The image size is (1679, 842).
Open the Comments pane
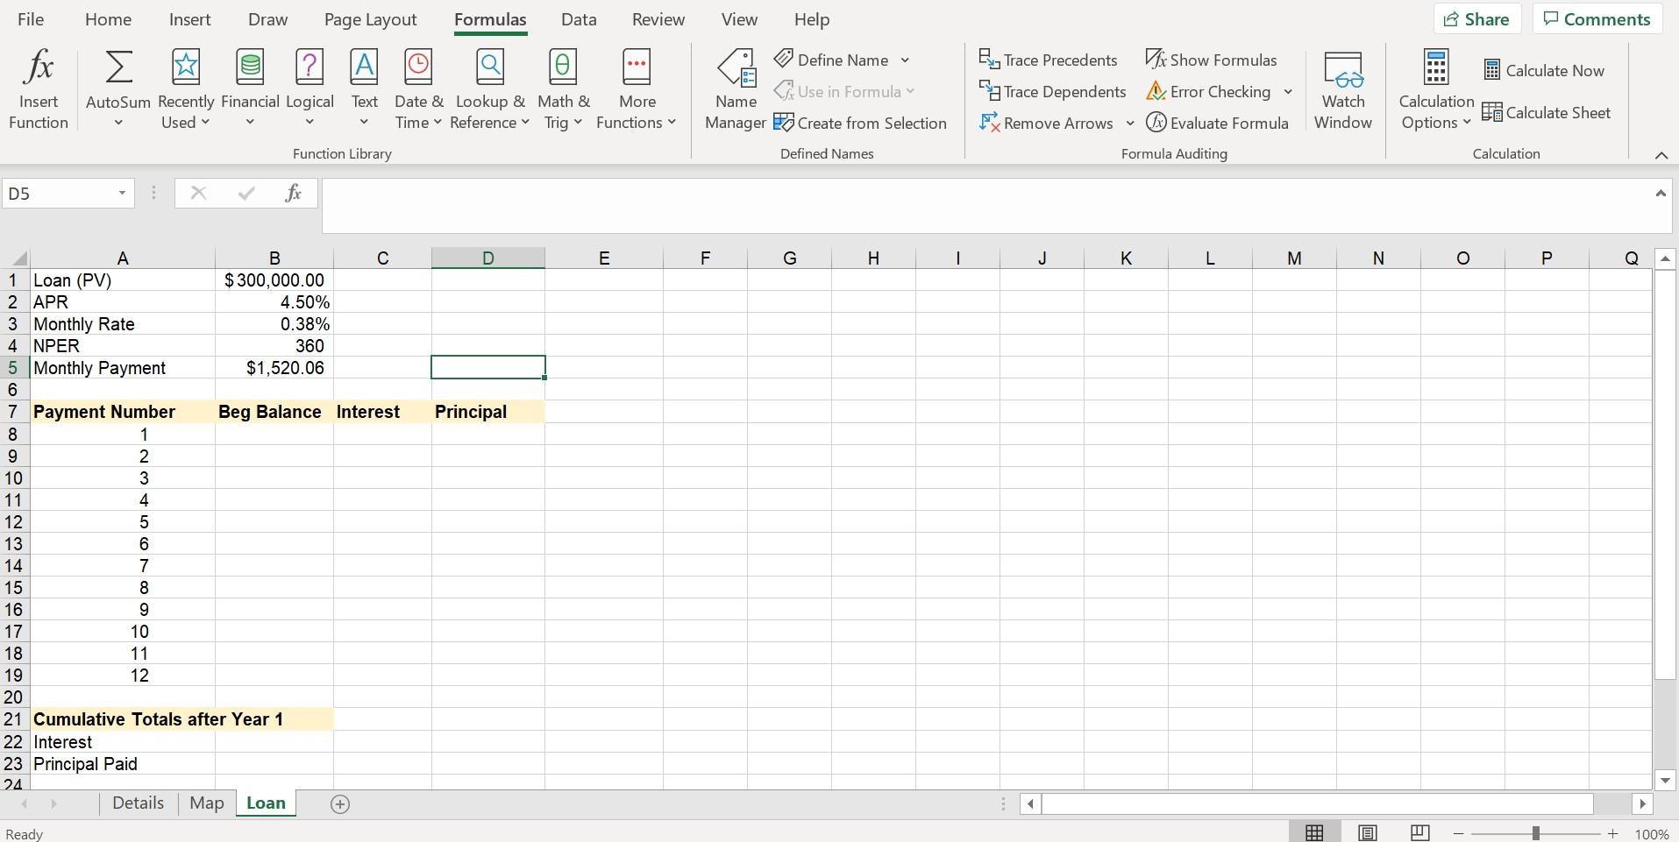[x=1597, y=19]
